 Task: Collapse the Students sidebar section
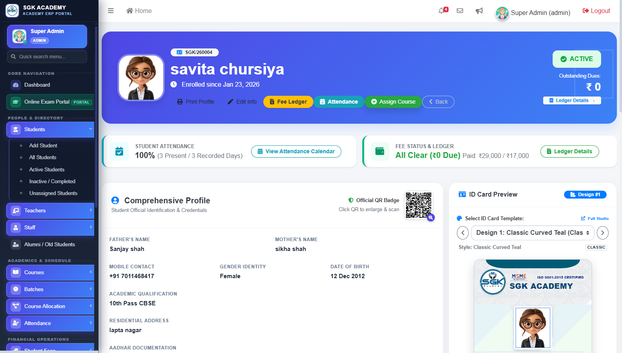point(50,129)
